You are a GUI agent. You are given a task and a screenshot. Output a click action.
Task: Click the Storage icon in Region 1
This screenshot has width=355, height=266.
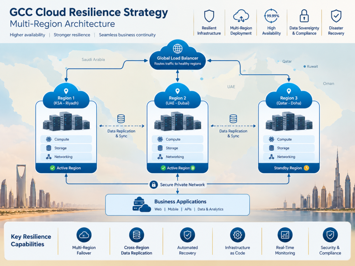click(49, 148)
